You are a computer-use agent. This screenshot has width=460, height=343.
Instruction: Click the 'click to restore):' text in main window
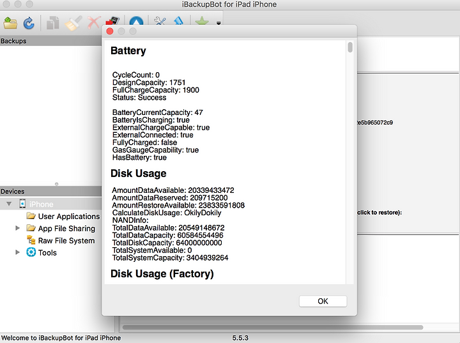click(x=379, y=213)
